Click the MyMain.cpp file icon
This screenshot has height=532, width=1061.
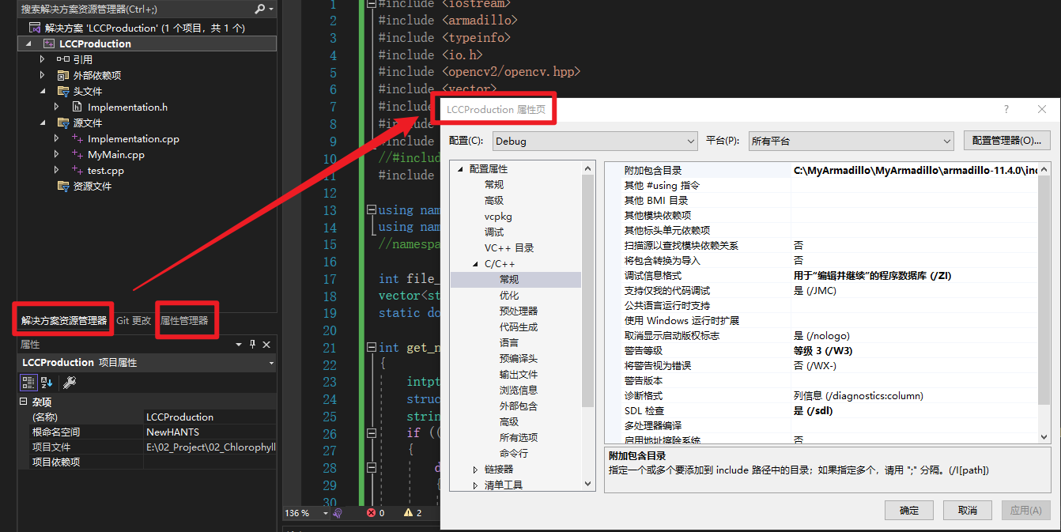pos(77,155)
